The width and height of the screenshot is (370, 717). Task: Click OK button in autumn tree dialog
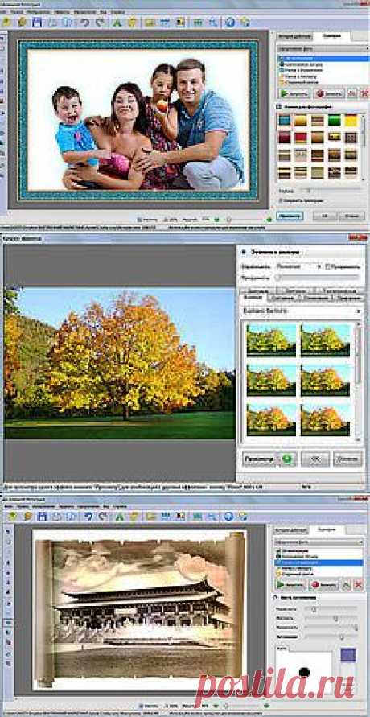click(x=315, y=459)
